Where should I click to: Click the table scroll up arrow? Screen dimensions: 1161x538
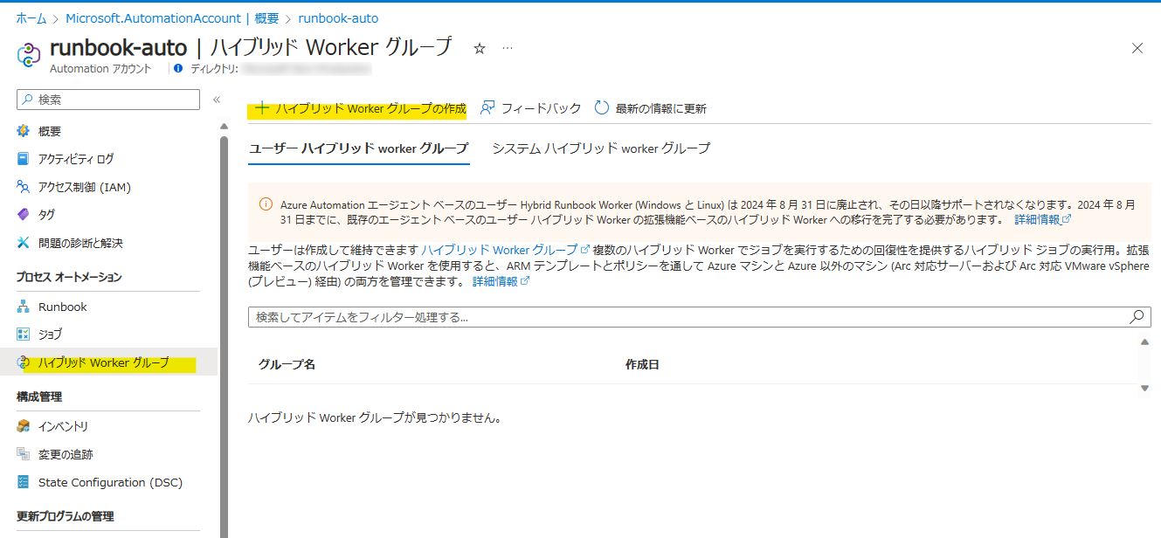pos(1145,341)
